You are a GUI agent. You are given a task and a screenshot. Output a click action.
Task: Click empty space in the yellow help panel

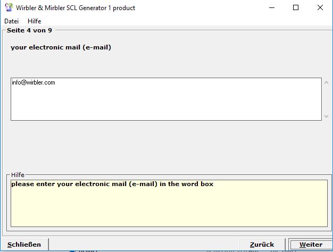coord(169,210)
